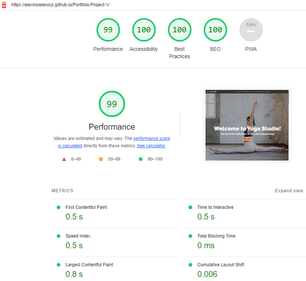Screen dimensions: 306x281
Task: Click Largest Contentful Paint metric label
Action: [89, 264]
